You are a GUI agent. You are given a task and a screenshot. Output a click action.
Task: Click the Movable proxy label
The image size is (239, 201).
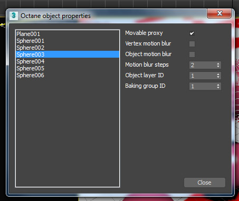tap(144, 33)
